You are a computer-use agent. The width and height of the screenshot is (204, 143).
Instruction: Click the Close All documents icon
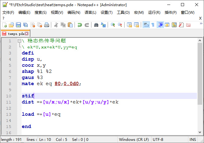pyautogui.click(x=40, y=25)
